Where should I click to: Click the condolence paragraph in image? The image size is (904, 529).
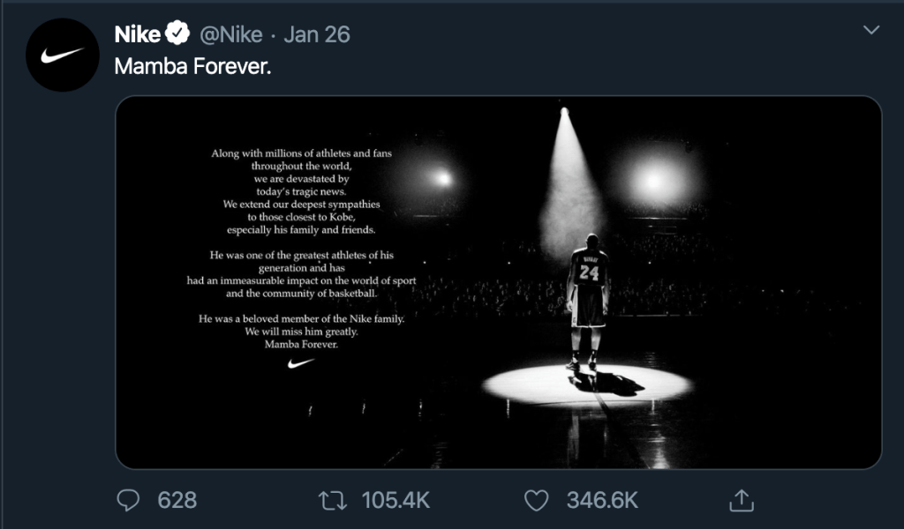(x=301, y=191)
